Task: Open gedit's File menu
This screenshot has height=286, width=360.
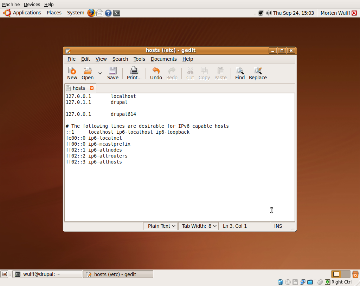Action: pyautogui.click(x=71, y=59)
